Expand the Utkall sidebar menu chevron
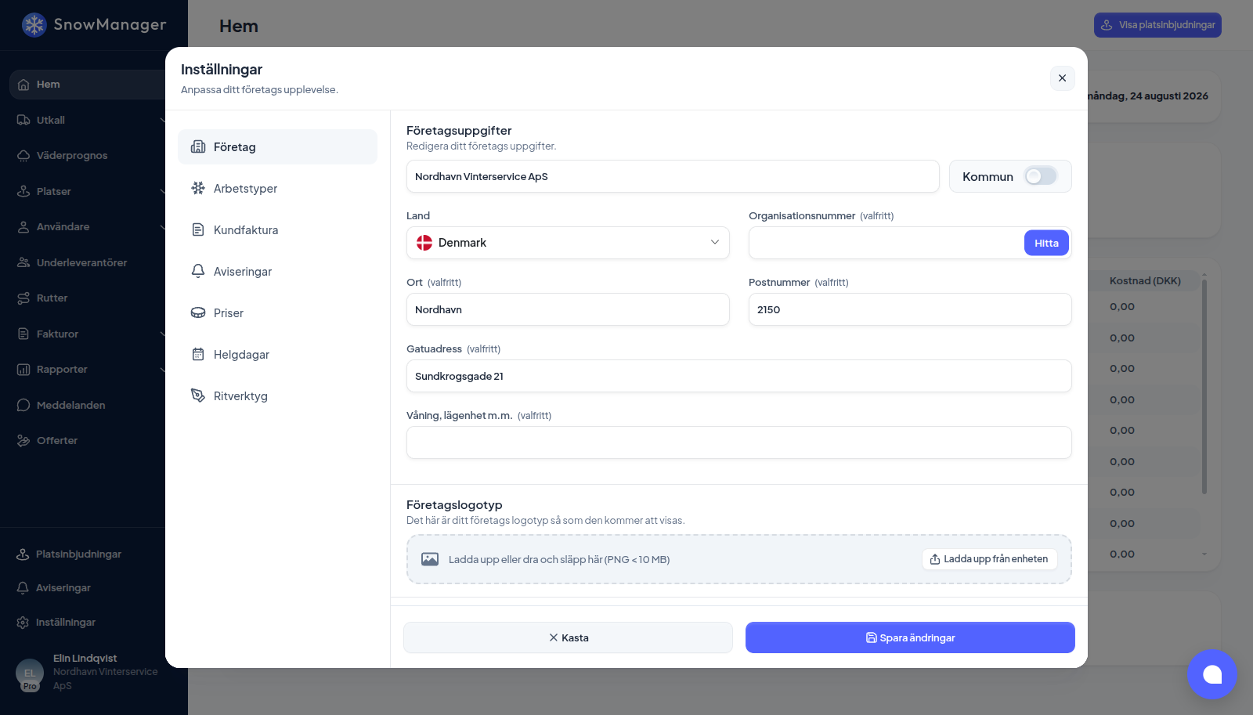Screen dimensions: 1253x715 pyautogui.click(x=162, y=120)
